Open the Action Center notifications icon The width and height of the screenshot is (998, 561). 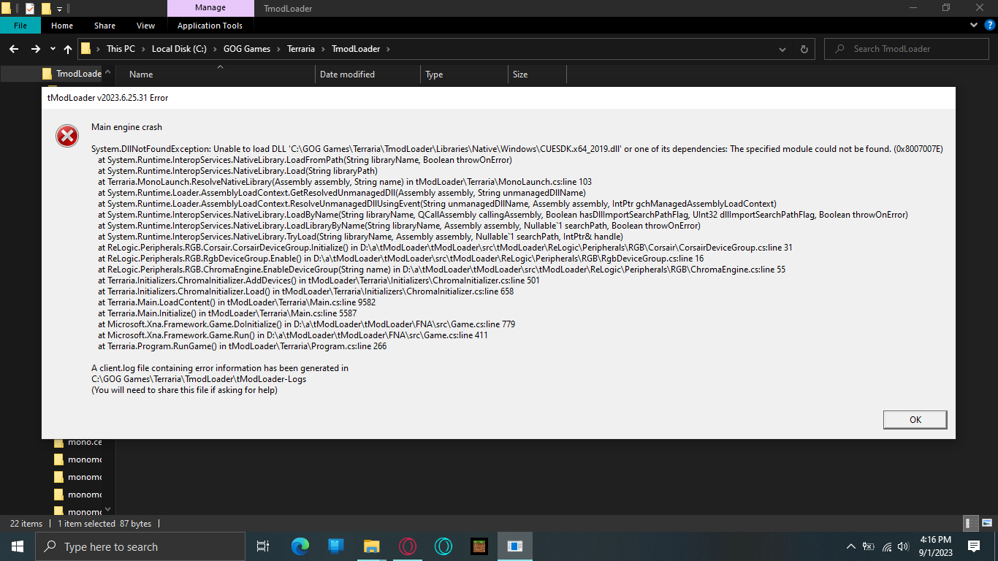pos(974,546)
